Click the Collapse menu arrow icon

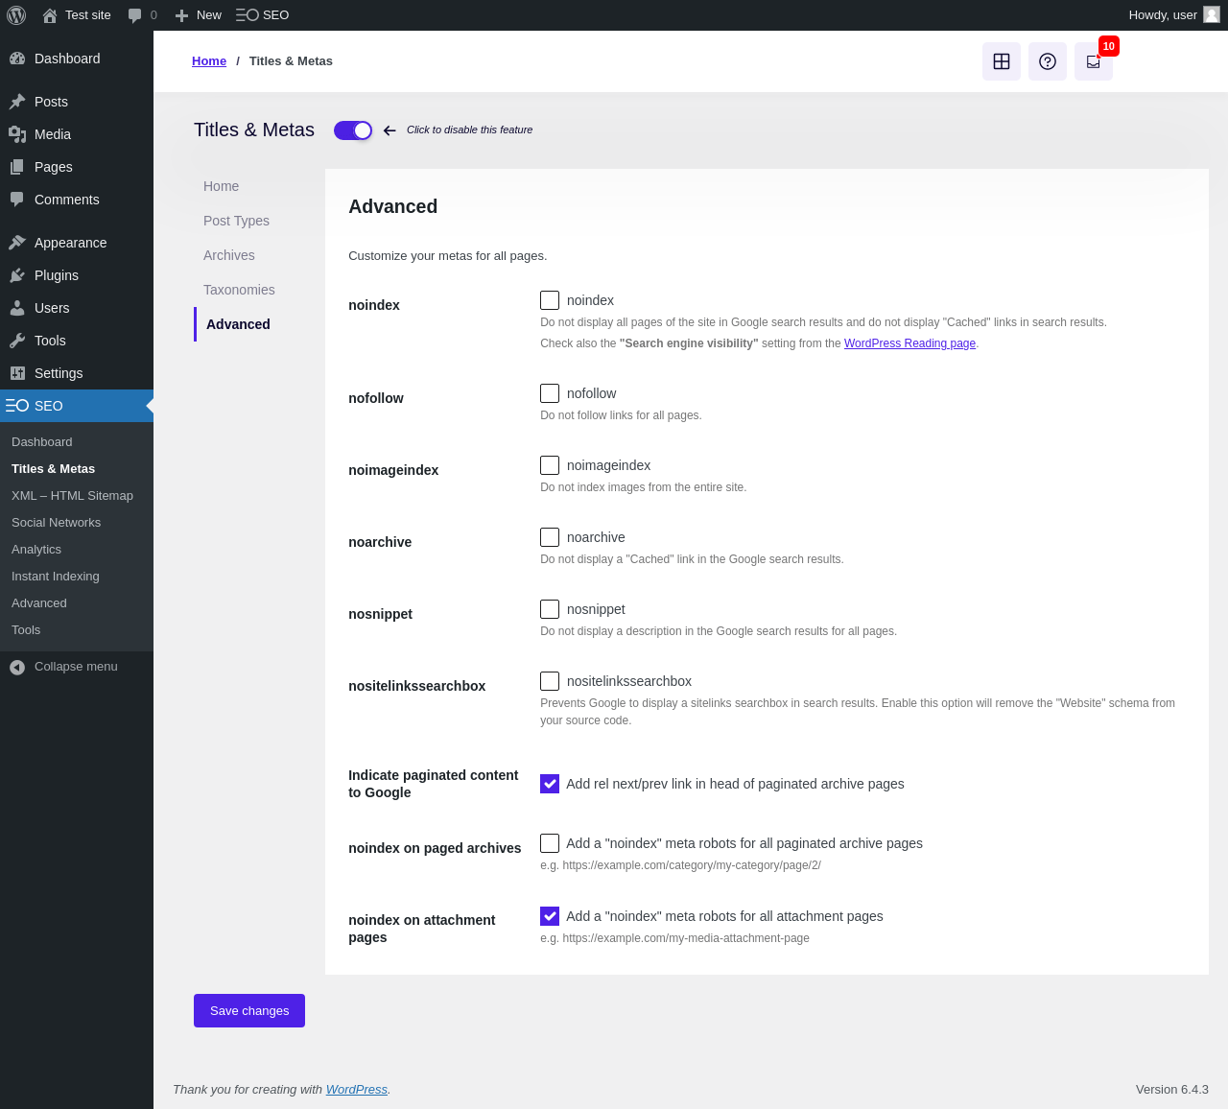17,667
